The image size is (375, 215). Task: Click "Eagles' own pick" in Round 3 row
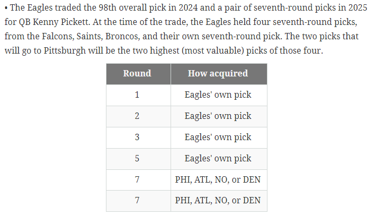218,137
